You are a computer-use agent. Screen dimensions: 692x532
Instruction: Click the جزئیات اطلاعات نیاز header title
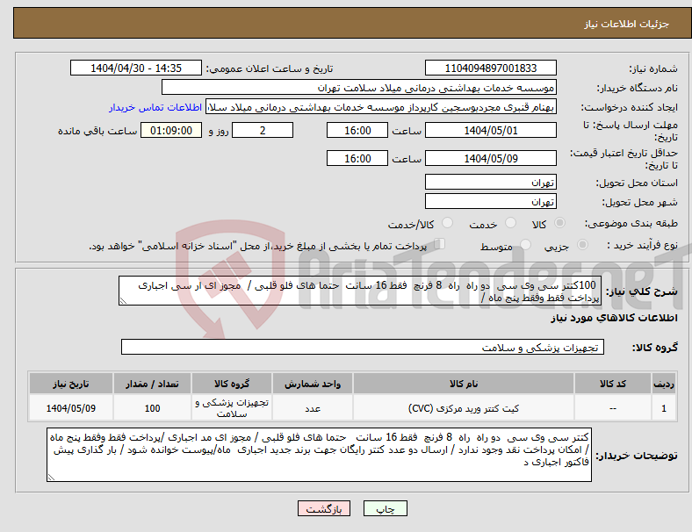(x=627, y=24)
